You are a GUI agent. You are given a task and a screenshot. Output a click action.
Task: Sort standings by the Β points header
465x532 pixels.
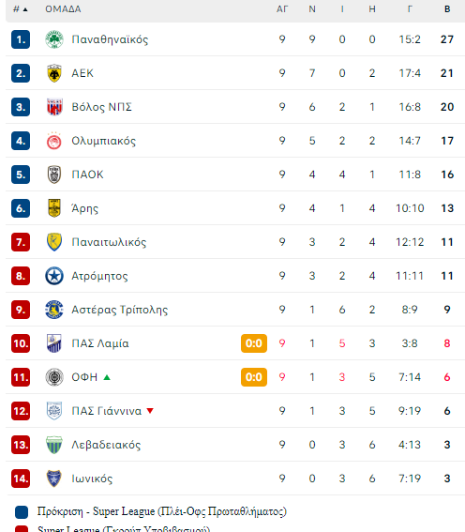(x=447, y=9)
